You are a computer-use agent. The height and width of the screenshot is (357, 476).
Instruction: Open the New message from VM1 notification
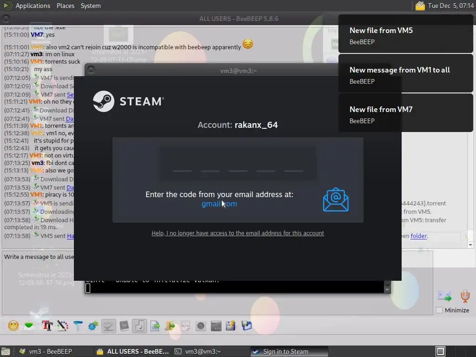[405, 73]
